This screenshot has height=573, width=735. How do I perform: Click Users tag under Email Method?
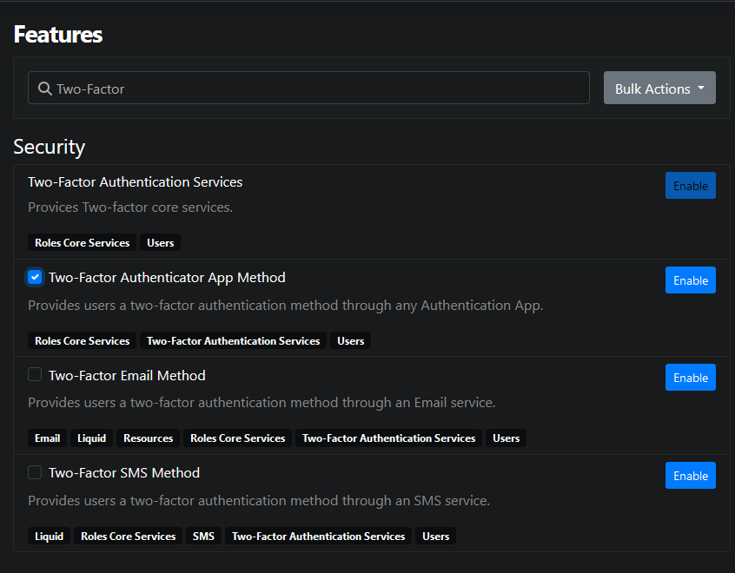[507, 438]
